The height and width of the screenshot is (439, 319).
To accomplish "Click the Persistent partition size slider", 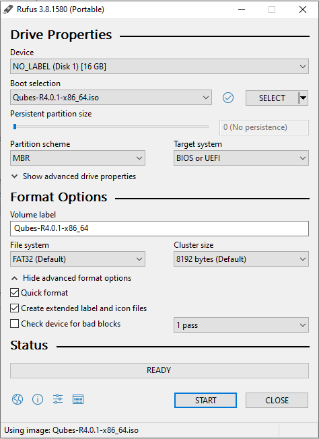I will point(110,127).
